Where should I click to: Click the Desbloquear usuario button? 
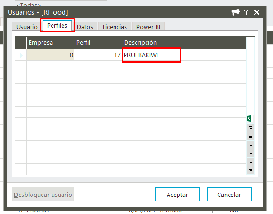(43, 195)
